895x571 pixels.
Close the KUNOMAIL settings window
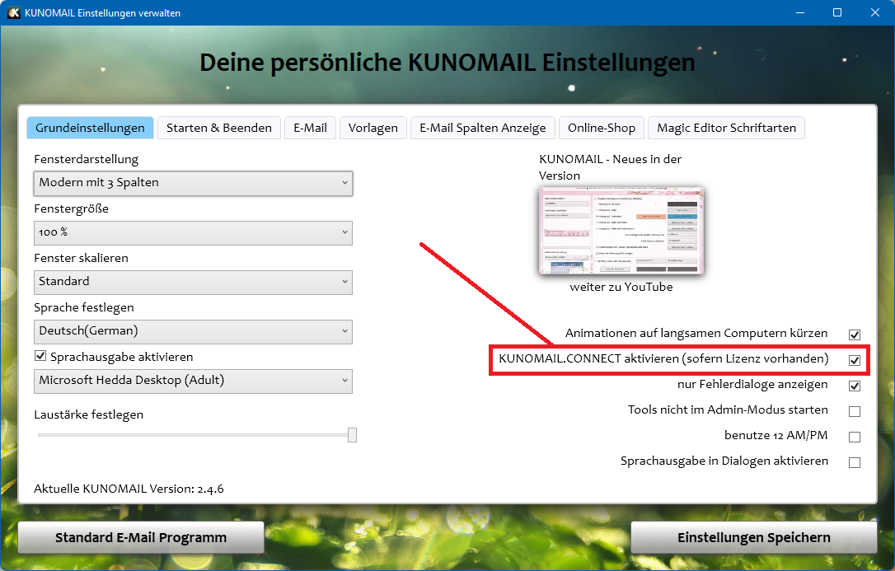[x=875, y=12]
